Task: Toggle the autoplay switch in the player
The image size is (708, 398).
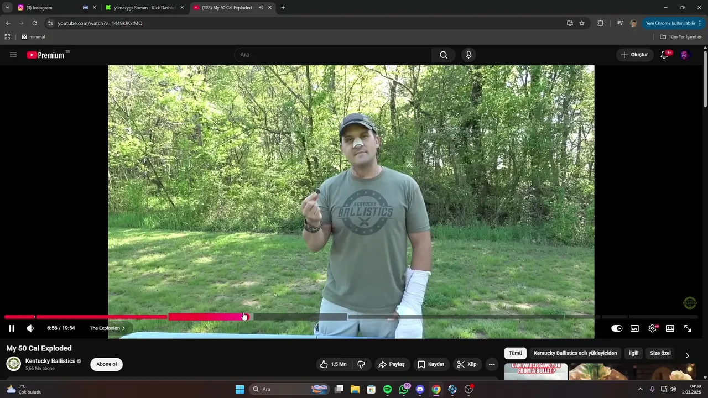Action: point(617,328)
